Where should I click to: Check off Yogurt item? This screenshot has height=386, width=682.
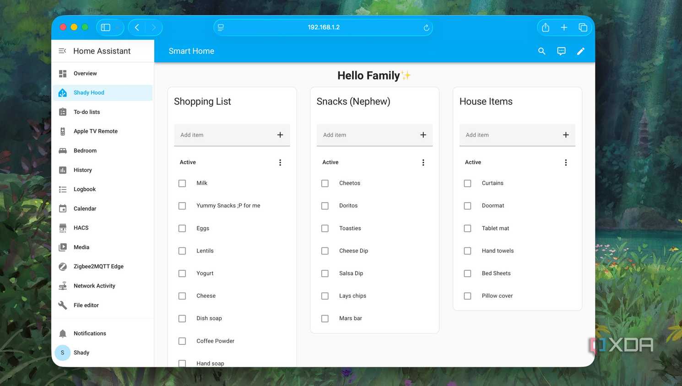182,273
